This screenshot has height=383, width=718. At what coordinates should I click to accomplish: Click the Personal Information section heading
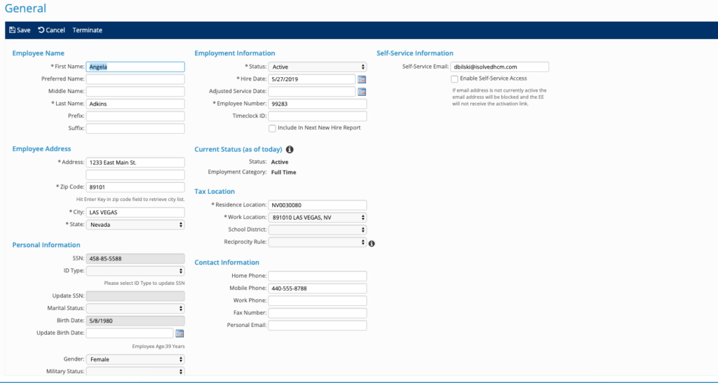pyautogui.click(x=46, y=245)
